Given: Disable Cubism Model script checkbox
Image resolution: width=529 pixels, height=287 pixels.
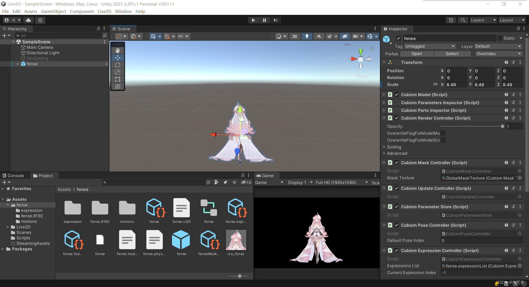Looking at the screenshot, I should tap(397, 94).
